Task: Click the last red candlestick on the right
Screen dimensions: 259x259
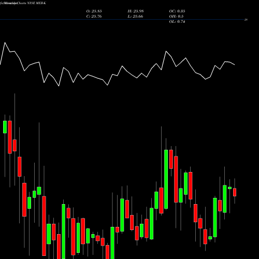Action: [x=235, y=192]
